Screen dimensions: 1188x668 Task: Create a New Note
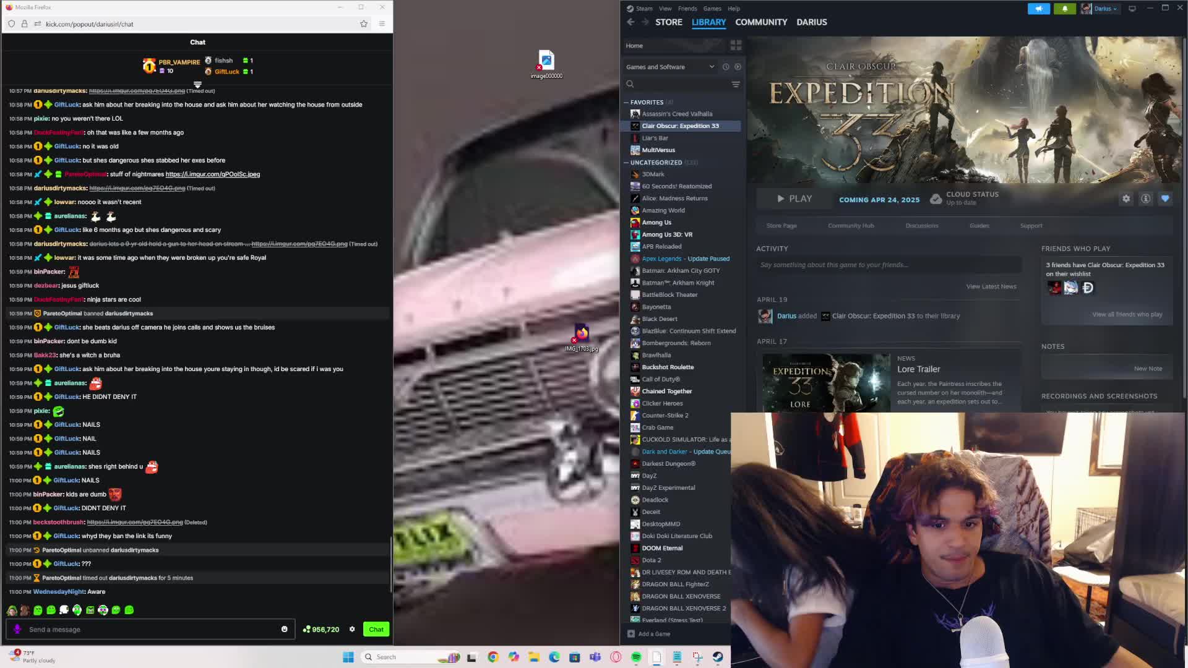click(1148, 369)
